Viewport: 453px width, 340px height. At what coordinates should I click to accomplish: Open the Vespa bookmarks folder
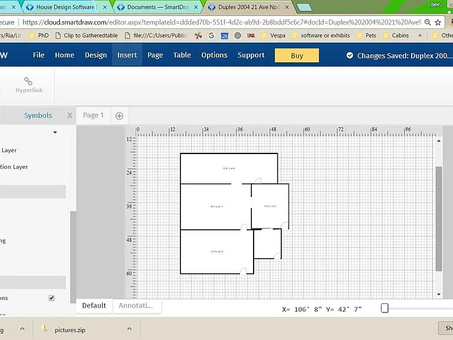[273, 35]
